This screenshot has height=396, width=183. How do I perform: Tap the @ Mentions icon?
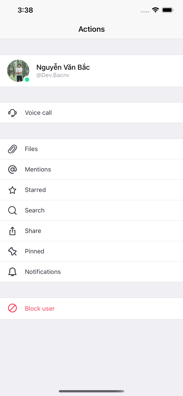click(x=12, y=169)
